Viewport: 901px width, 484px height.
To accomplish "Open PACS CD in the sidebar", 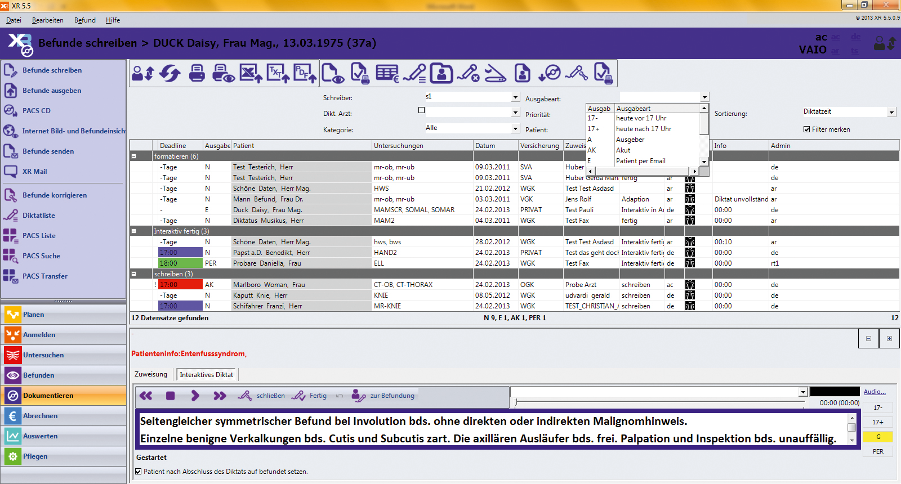I will click(36, 111).
